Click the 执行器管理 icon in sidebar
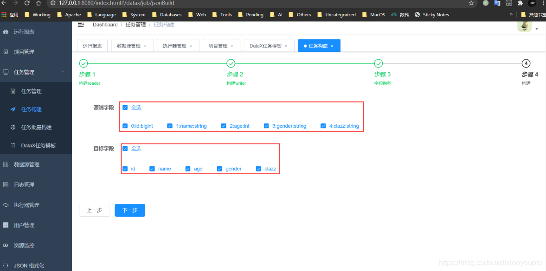Viewport: 546px width, 271px height. tap(6, 205)
